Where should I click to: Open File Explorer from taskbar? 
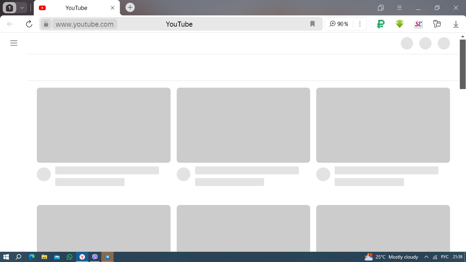(x=44, y=257)
